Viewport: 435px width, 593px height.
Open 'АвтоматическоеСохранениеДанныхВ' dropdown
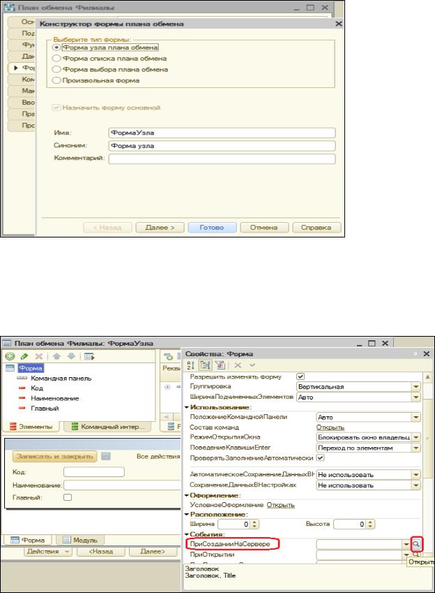pyautogui.click(x=415, y=475)
